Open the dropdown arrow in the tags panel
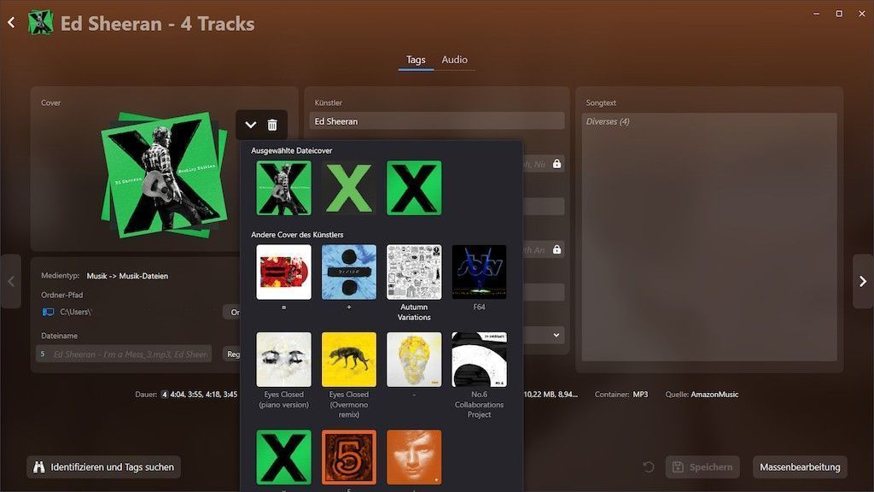Viewport: 874px width, 492px height. point(556,336)
